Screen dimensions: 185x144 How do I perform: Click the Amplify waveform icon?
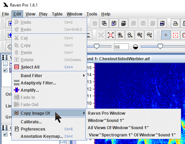17,90
